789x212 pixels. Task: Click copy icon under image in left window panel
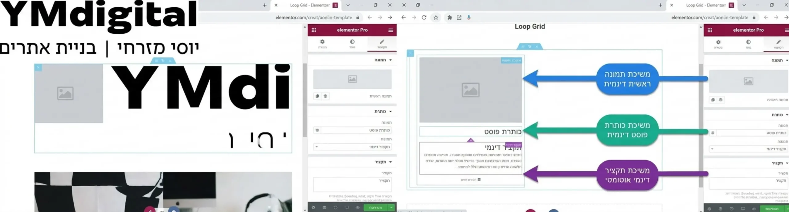coord(317,96)
